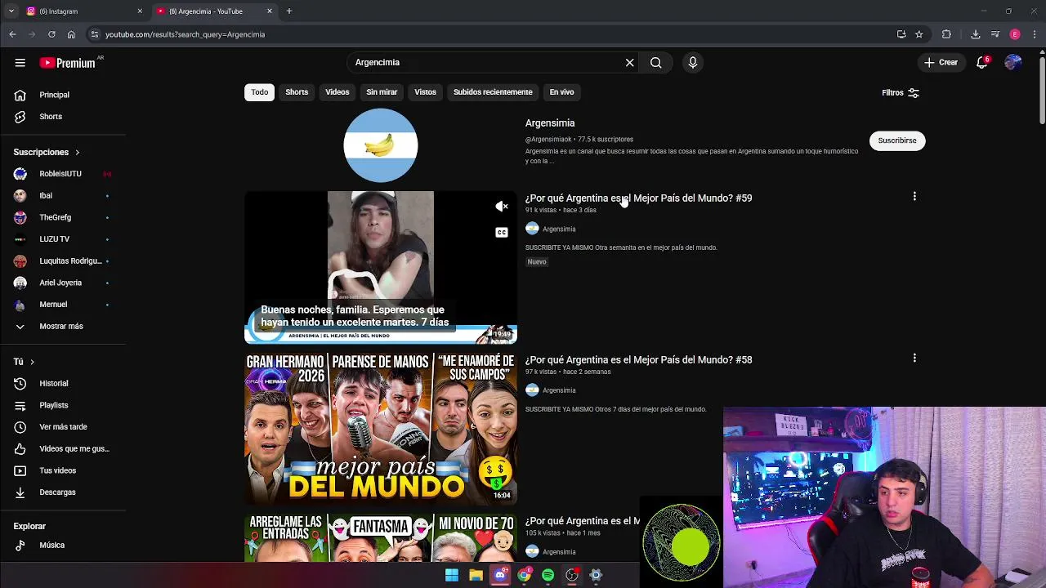
Task: Open Chrome extensions puzzle icon
Action: click(946, 34)
